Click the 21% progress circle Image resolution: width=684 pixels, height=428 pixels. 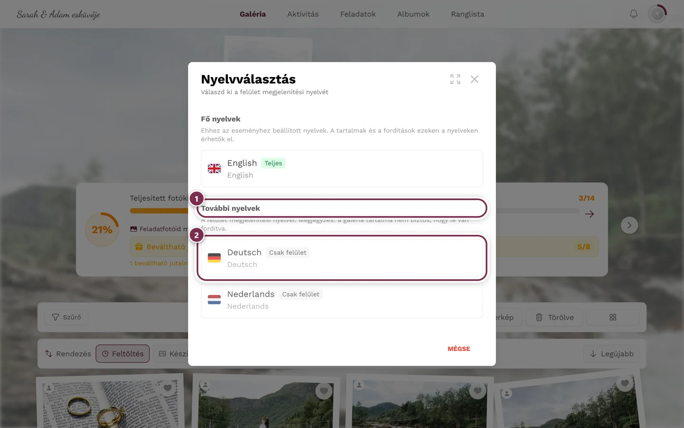[102, 230]
